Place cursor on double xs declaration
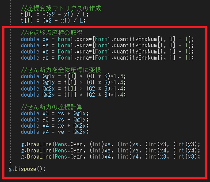Screen dimensions: 210x182 coord(107,39)
